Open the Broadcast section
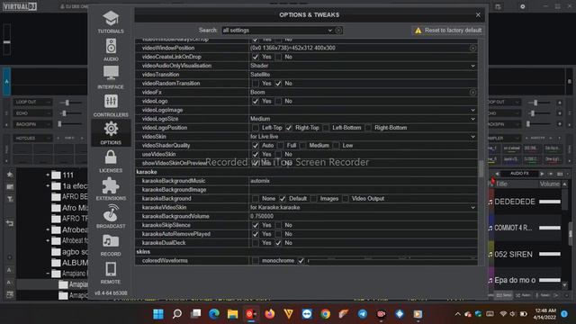The image size is (576, 324). click(x=111, y=217)
